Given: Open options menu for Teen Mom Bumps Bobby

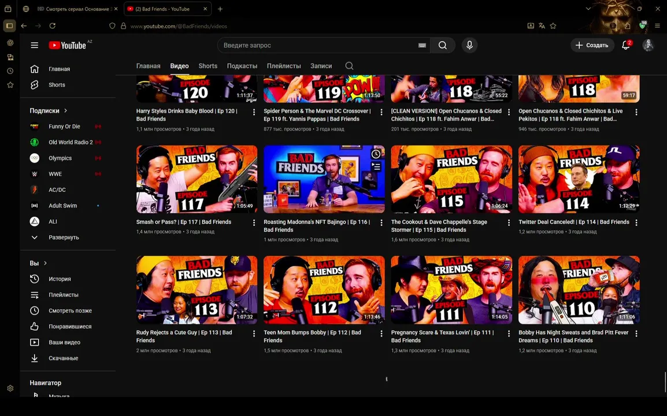Looking at the screenshot, I should pyautogui.click(x=381, y=333).
